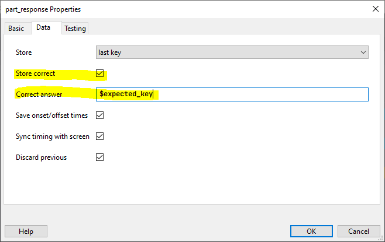Open the Testing tab
This screenshot has width=385, height=242.
(75, 29)
